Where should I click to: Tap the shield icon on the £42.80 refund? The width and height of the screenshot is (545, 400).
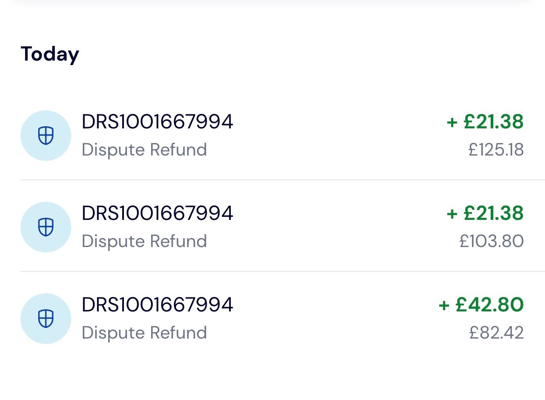pyautogui.click(x=46, y=319)
